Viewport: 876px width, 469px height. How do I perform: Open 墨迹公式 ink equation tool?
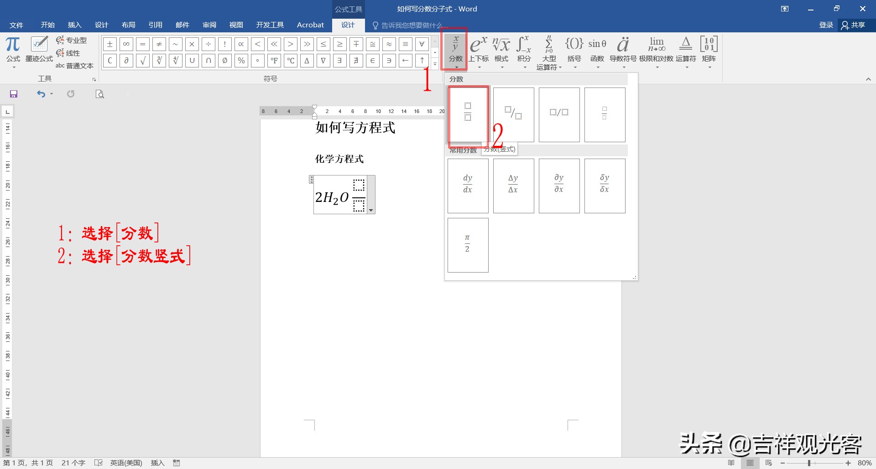click(x=39, y=48)
